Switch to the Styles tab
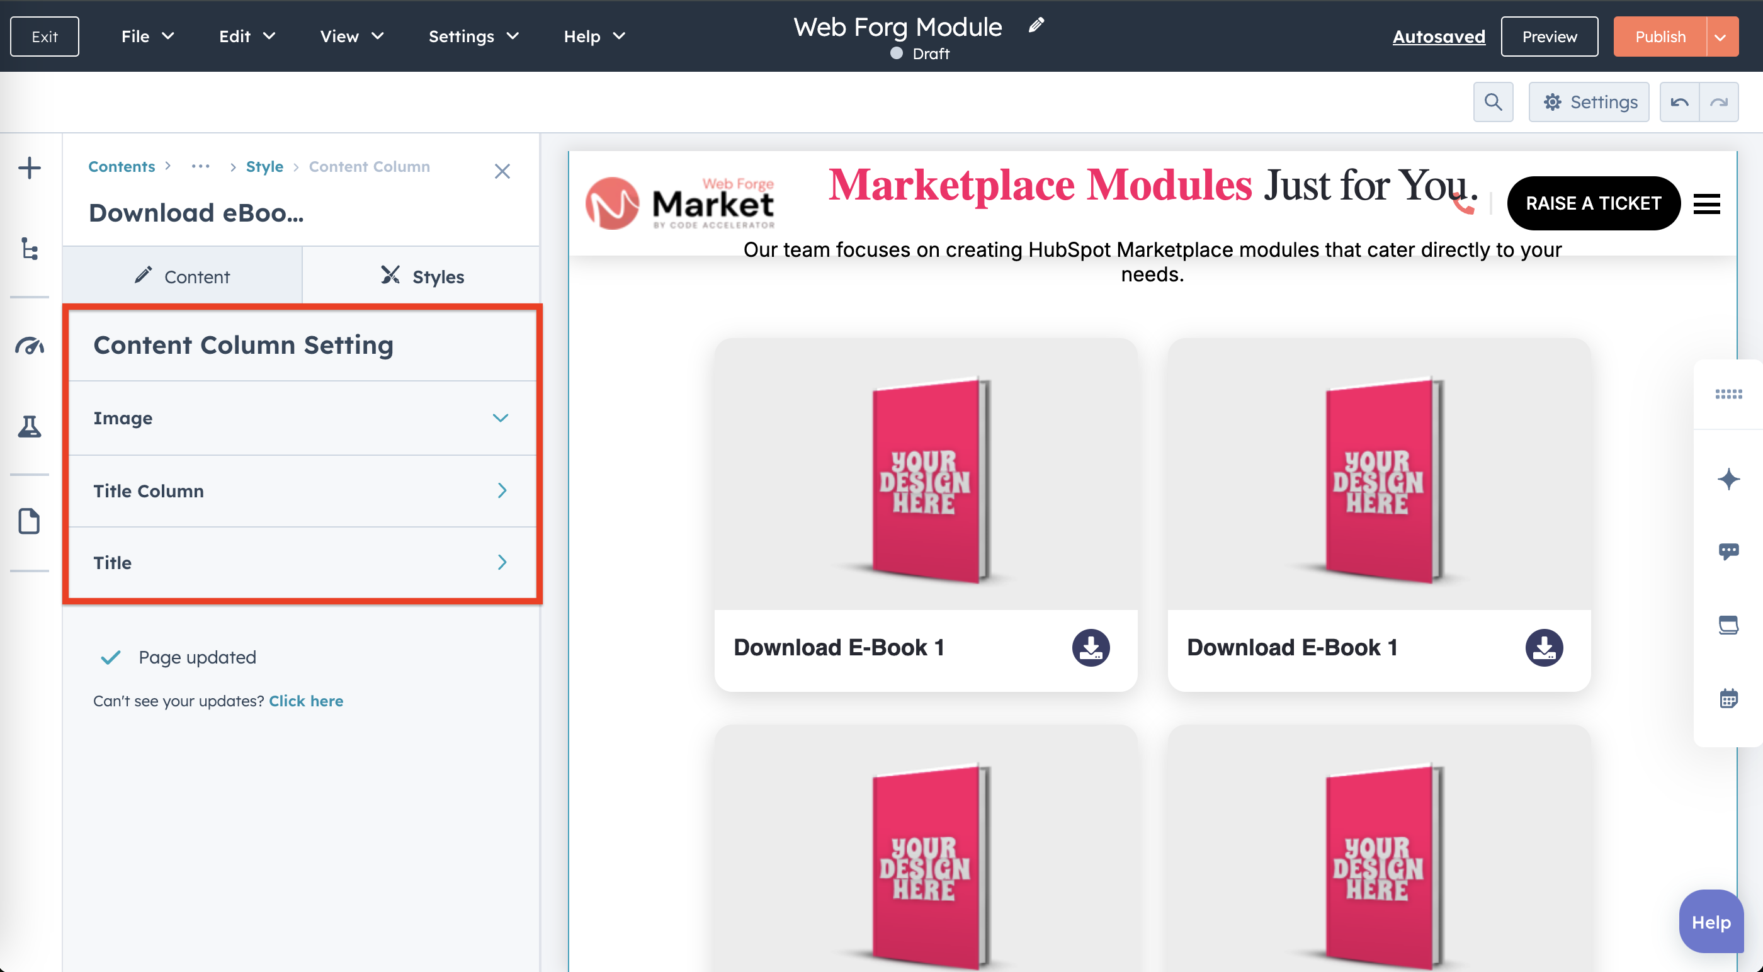The width and height of the screenshot is (1763, 972). point(422,276)
